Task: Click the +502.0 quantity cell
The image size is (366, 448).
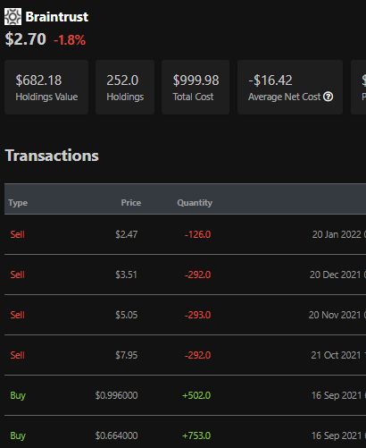Action: [196, 395]
